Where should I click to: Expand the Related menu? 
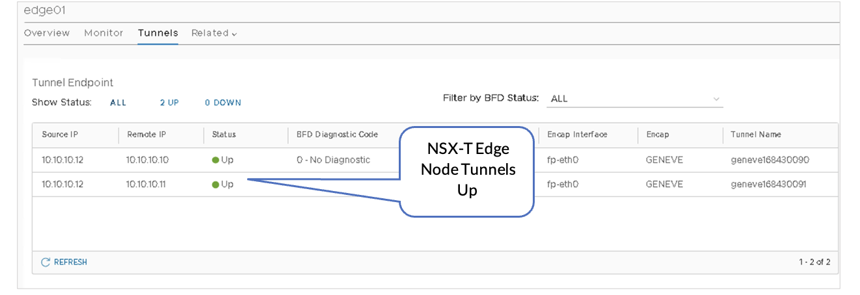pyautogui.click(x=213, y=33)
